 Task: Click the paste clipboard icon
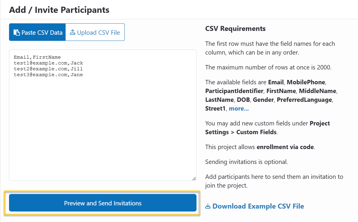click(17, 32)
